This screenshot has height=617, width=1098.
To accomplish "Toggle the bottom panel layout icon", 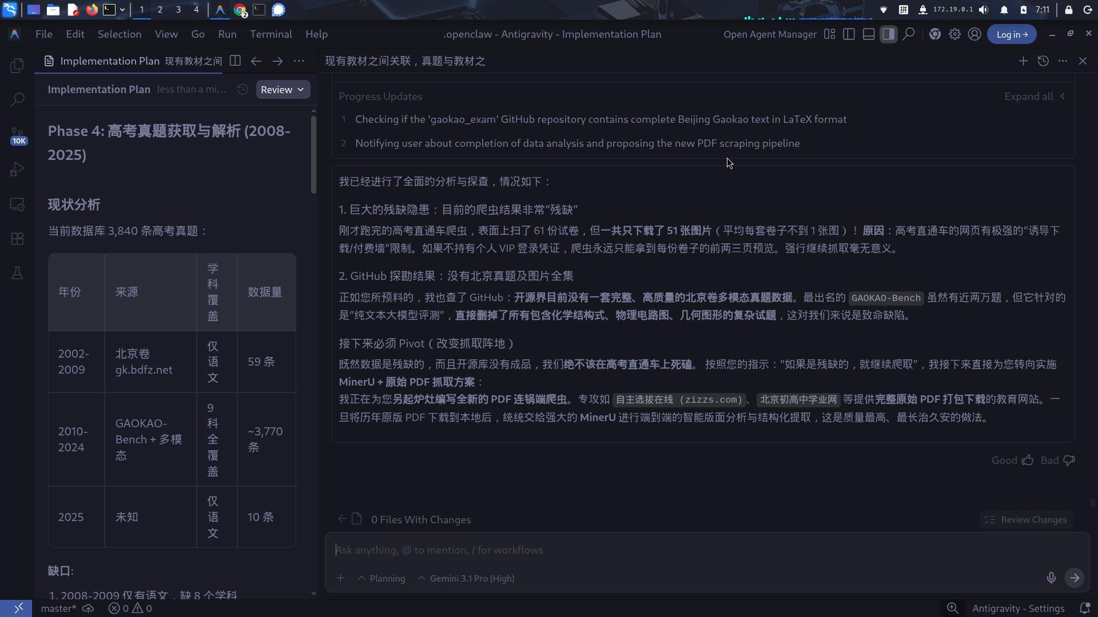I will click(x=869, y=34).
